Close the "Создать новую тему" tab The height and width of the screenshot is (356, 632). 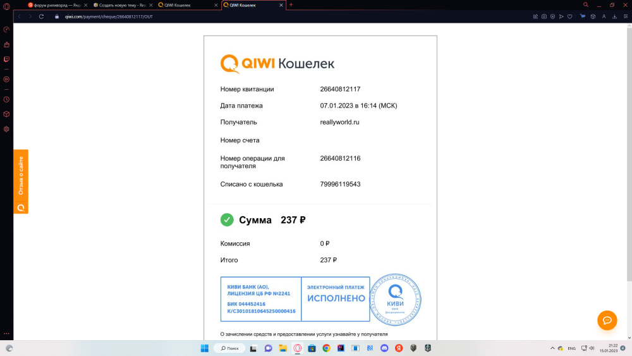(151, 5)
